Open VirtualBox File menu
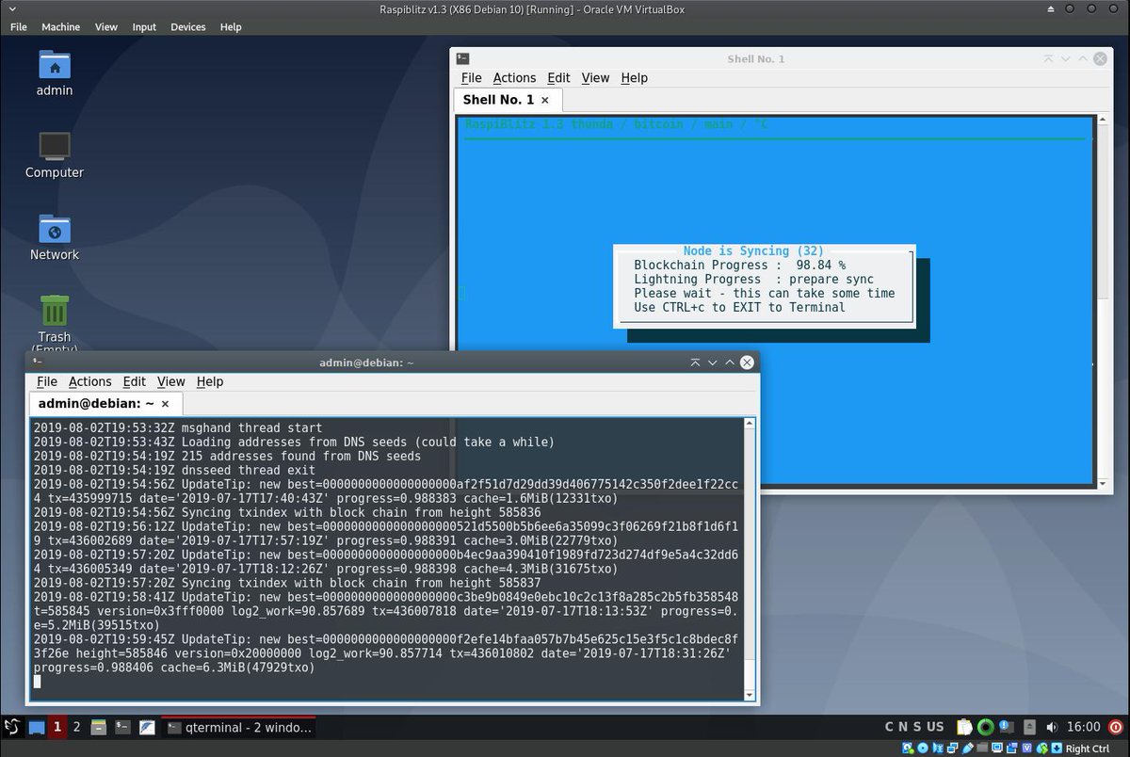The height and width of the screenshot is (757, 1130). click(19, 27)
